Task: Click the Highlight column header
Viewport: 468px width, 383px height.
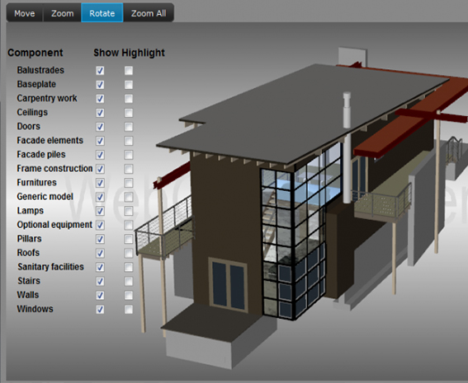Action: [144, 53]
